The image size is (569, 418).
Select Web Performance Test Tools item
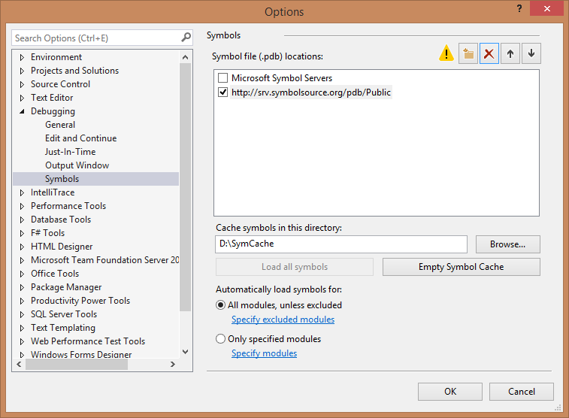88,341
